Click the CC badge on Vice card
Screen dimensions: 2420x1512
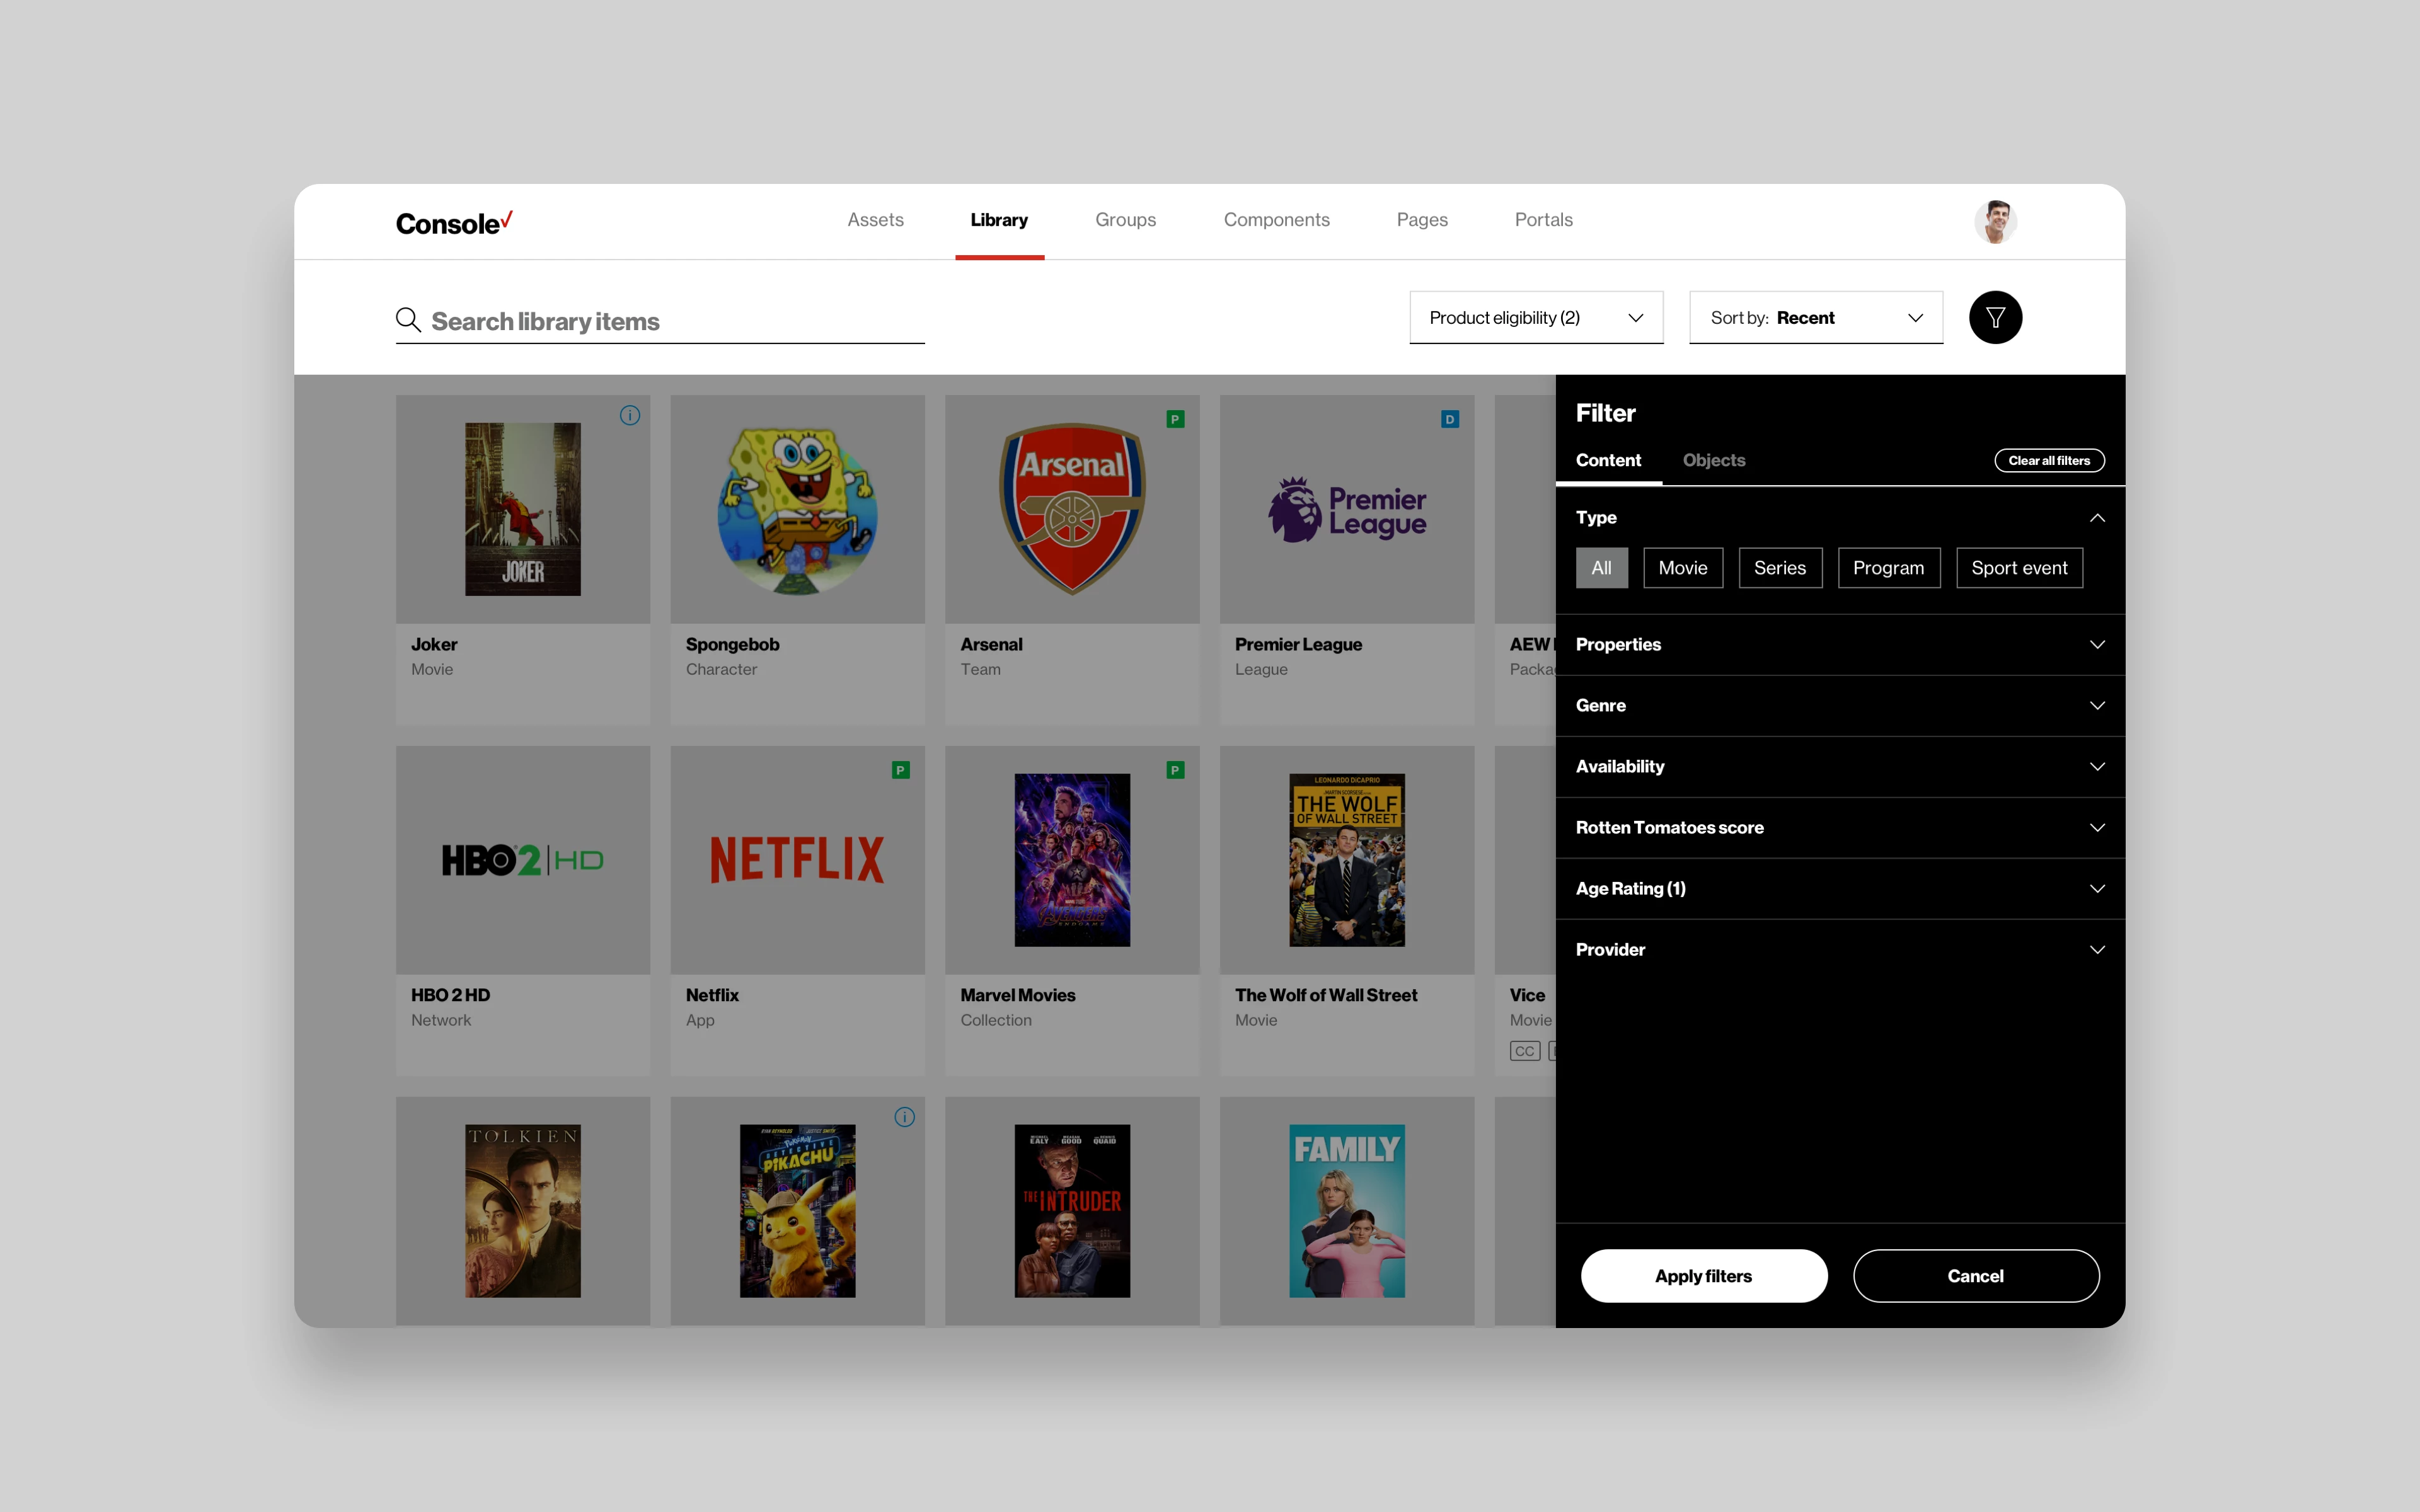(1524, 1051)
